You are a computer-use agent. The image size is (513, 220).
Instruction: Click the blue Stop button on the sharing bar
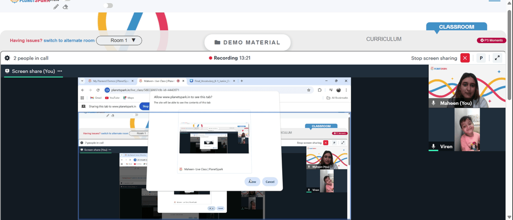pyautogui.click(x=145, y=106)
